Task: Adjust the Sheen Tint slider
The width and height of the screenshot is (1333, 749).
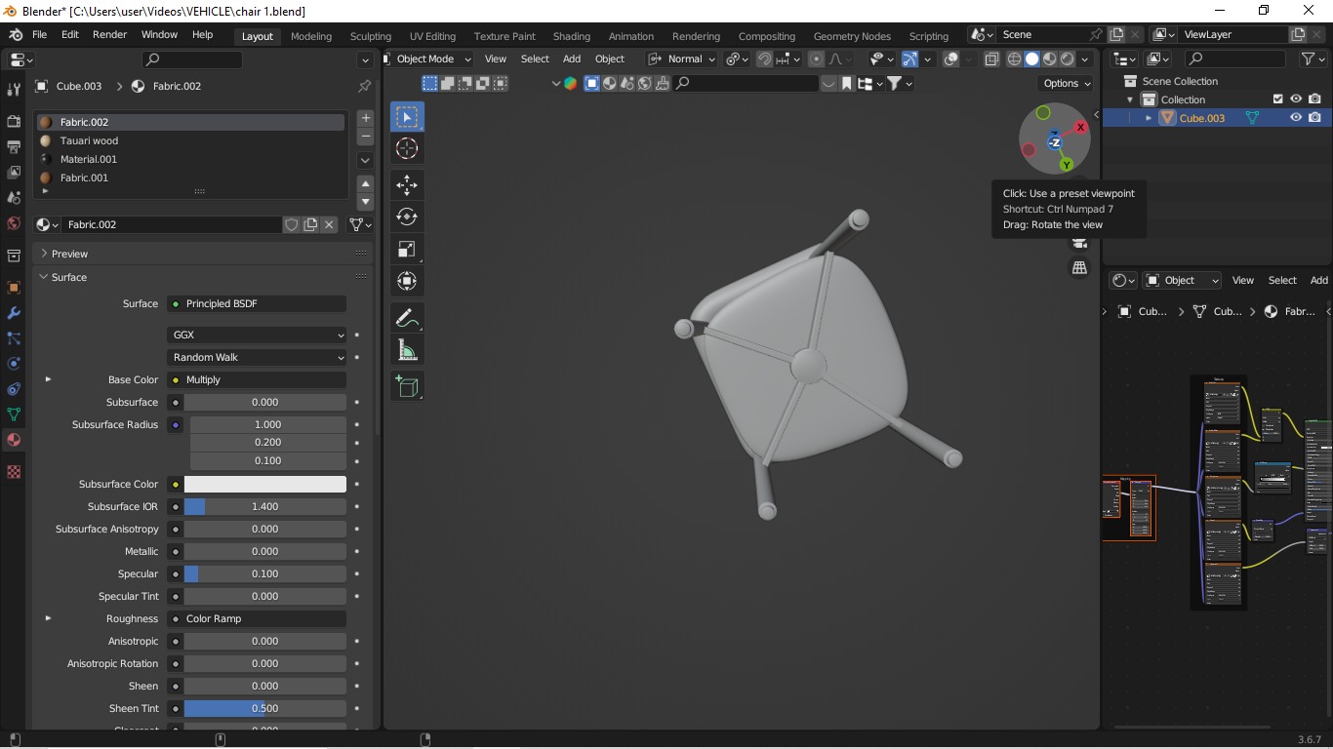Action: pyautogui.click(x=265, y=708)
